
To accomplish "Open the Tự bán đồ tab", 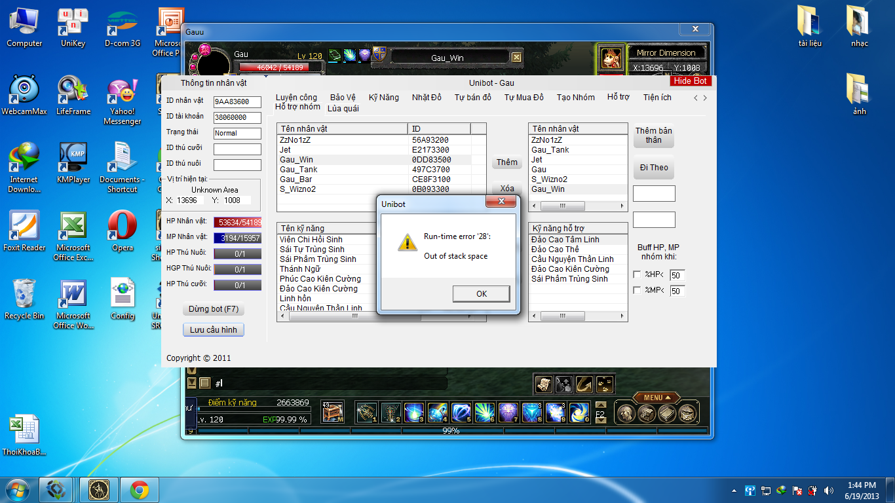I will pyautogui.click(x=472, y=97).
